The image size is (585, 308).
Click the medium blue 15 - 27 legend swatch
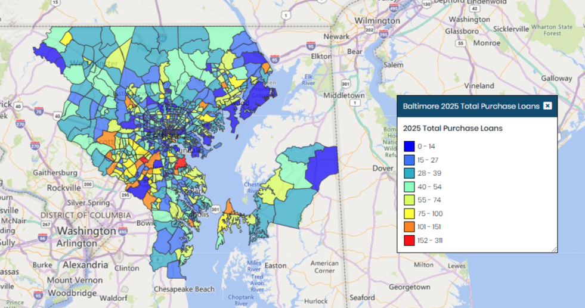[x=409, y=160]
